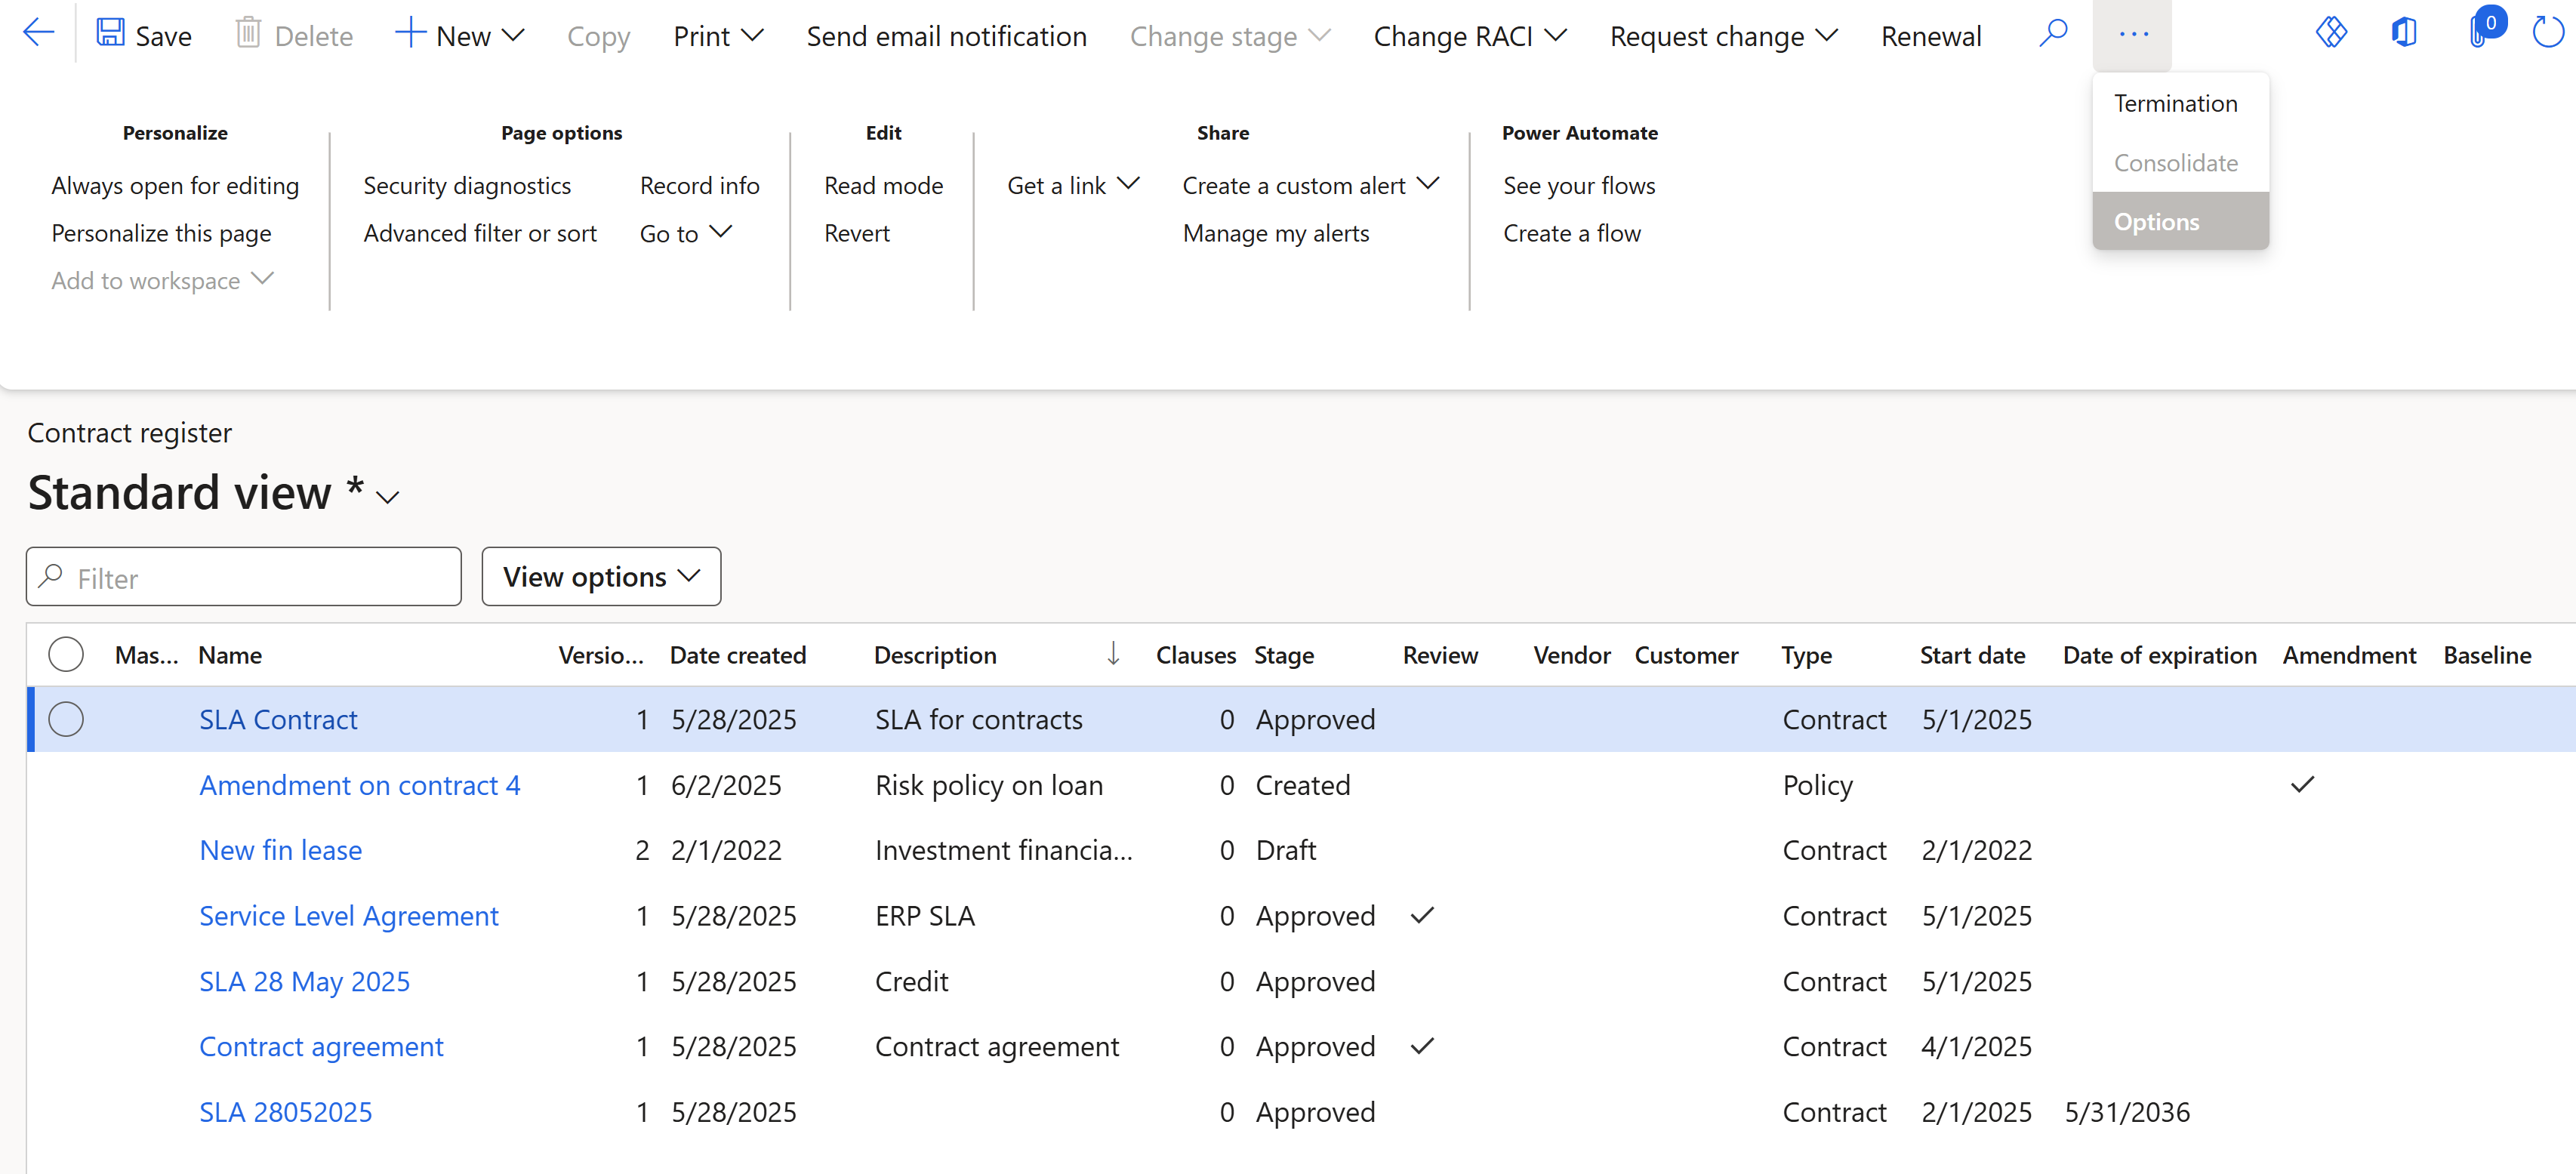The width and height of the screenshot is (2576, 1174).
Task: Click Send email notification button
Action: click(946, 36)
